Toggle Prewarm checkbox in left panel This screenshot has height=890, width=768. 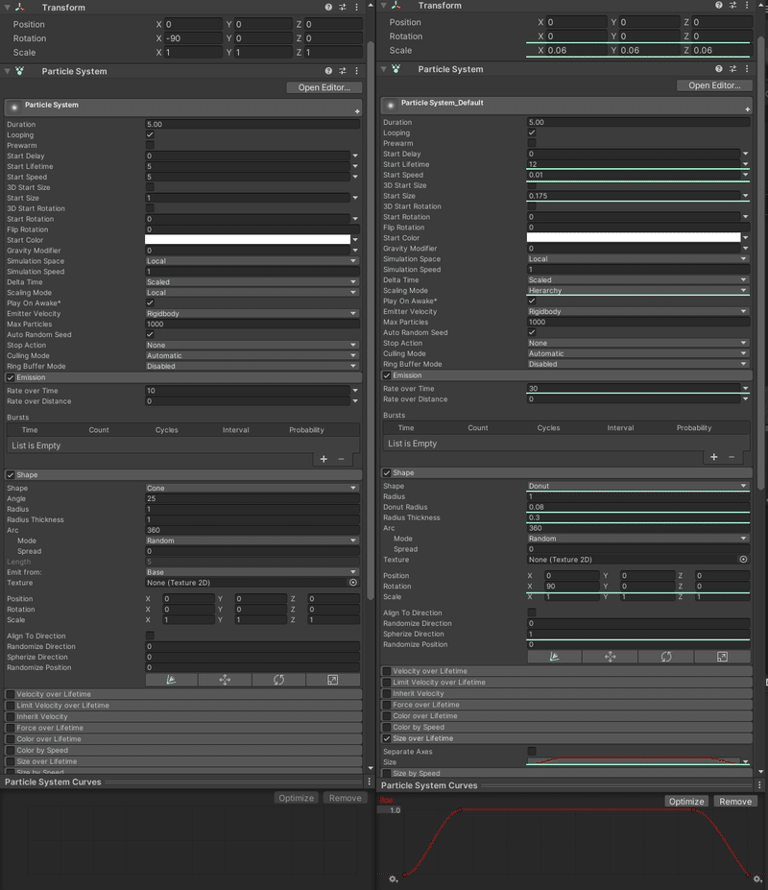[x=150, y=145]
